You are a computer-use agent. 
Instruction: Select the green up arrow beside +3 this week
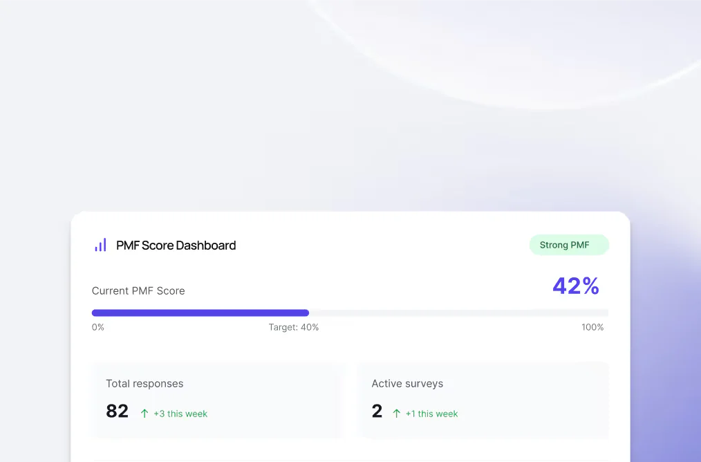point(144,414)
